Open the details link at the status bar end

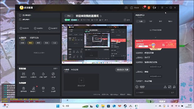(x=129, y=94)
